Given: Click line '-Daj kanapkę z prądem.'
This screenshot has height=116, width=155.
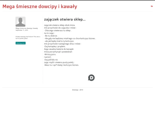Looking at the screenshot, I should click(x=55, y=46).
